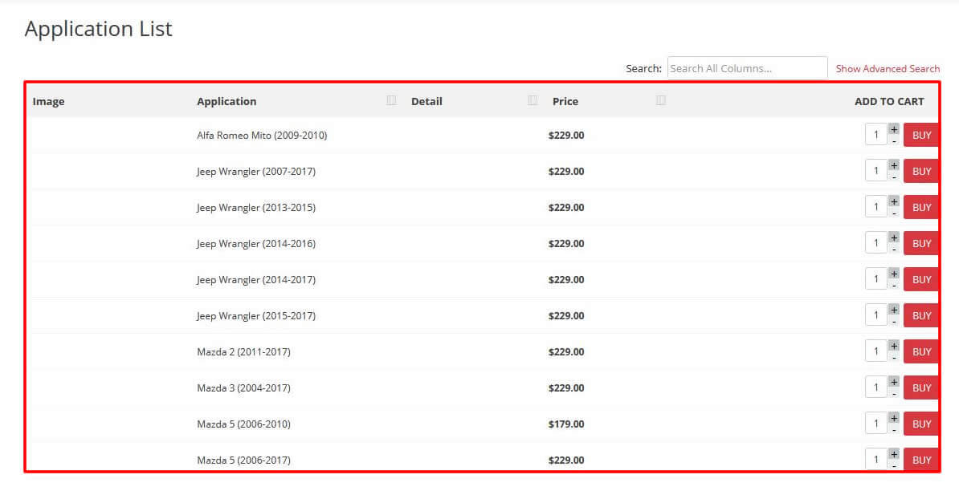
Task: Increase quantity for Jeep Wrangler (2013-2015)
Action: [894, 201]
